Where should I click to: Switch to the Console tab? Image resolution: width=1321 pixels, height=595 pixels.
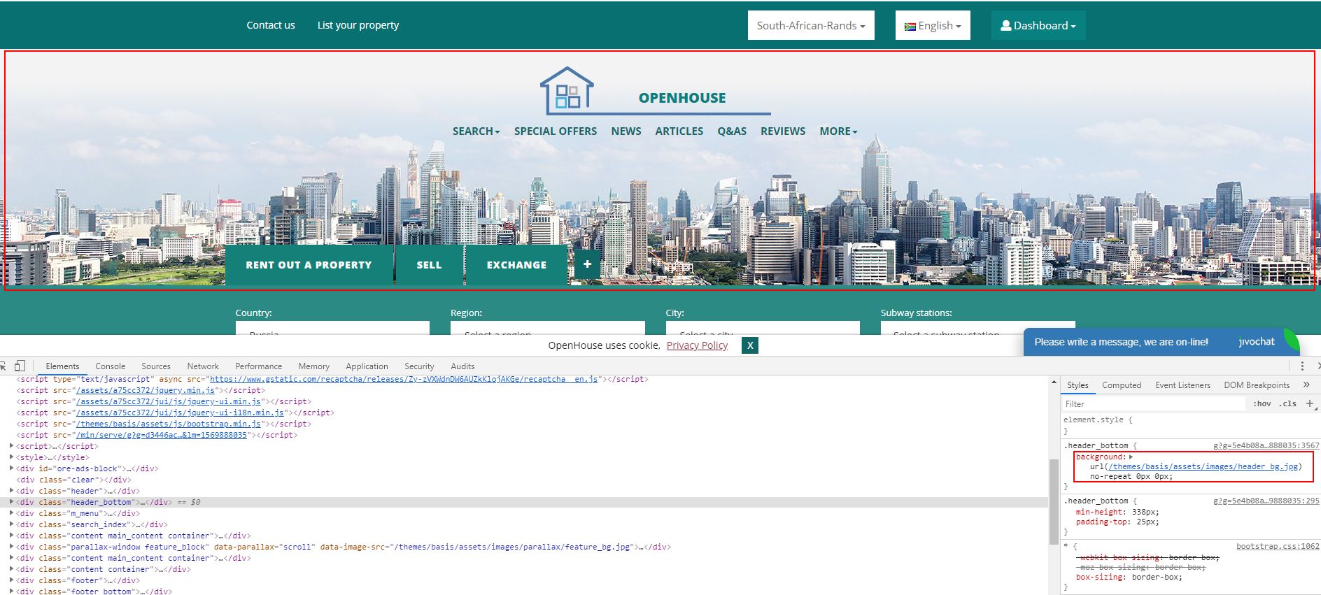(110, 366)
